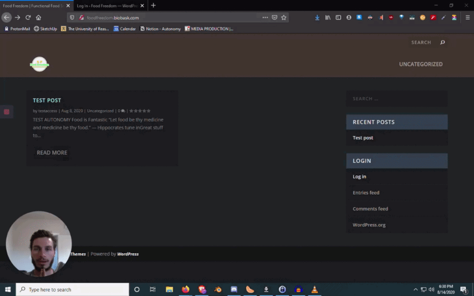
Task: Open Firefox hamburger menu
Action: pos(468,18)
